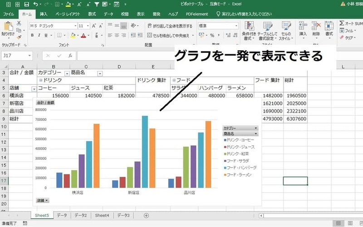The image size is (363, 227).
Task: Click the Cut scissors icon
Action: [19, 23]
